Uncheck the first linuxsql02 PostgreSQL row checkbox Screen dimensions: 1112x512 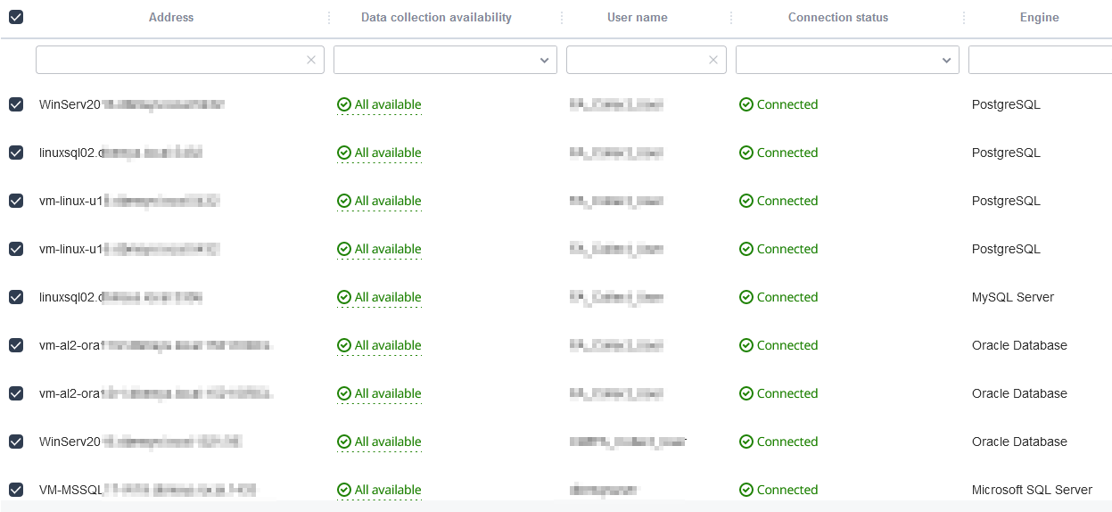click(16, 153)
